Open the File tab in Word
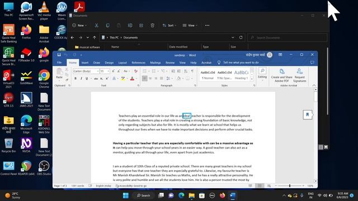 (59, 63)
